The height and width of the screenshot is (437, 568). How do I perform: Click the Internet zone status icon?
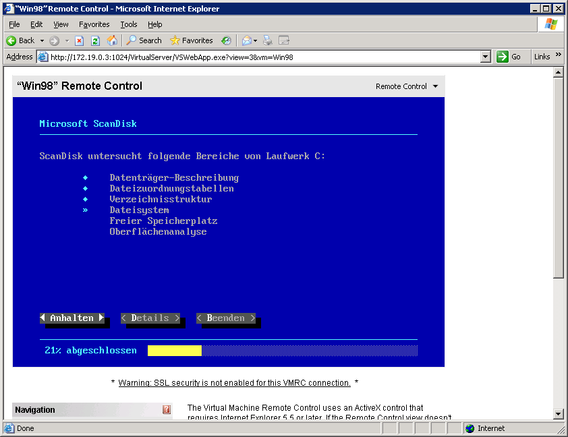click(x=470, y=428)
